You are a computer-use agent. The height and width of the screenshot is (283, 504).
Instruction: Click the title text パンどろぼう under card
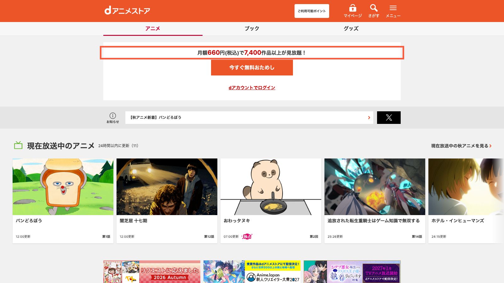[29, 221]
